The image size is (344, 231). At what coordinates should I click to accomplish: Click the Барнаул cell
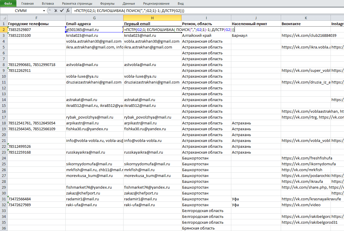point(256,35)
